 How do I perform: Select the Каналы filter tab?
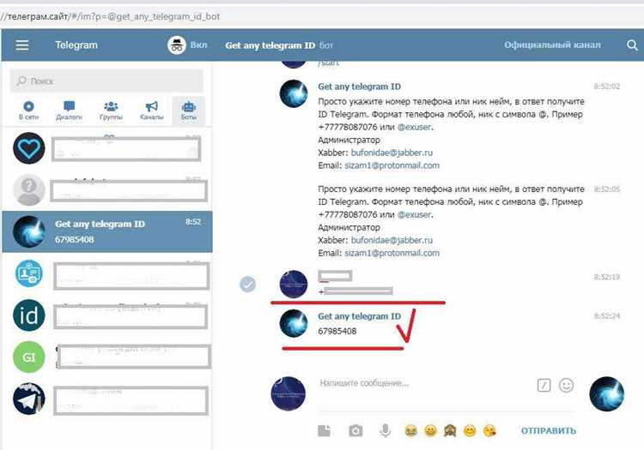tap(151, 111)
